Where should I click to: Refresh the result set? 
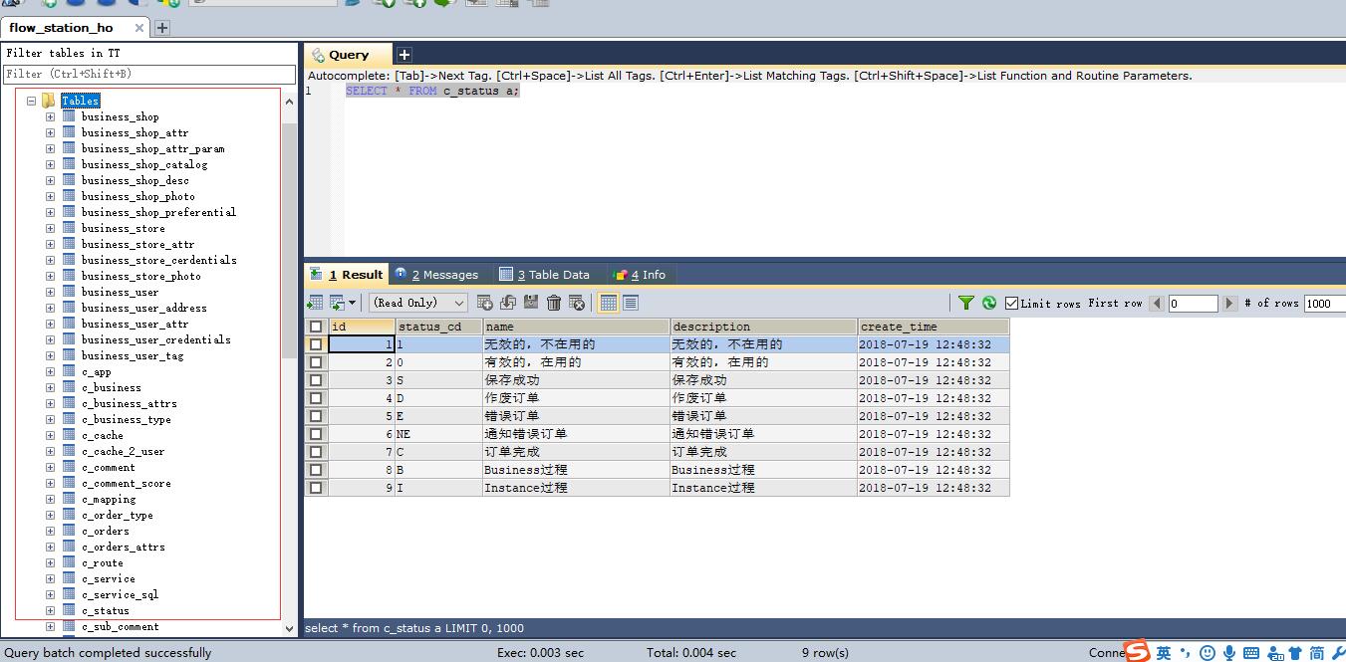988,303
